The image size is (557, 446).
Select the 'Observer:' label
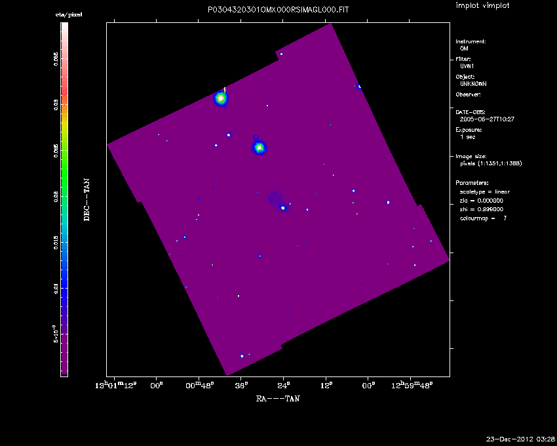point(468,94)
